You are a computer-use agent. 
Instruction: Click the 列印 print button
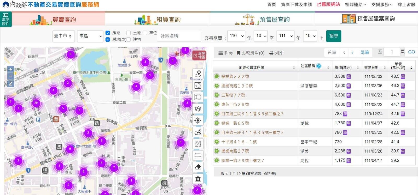[x=276, y=53]
